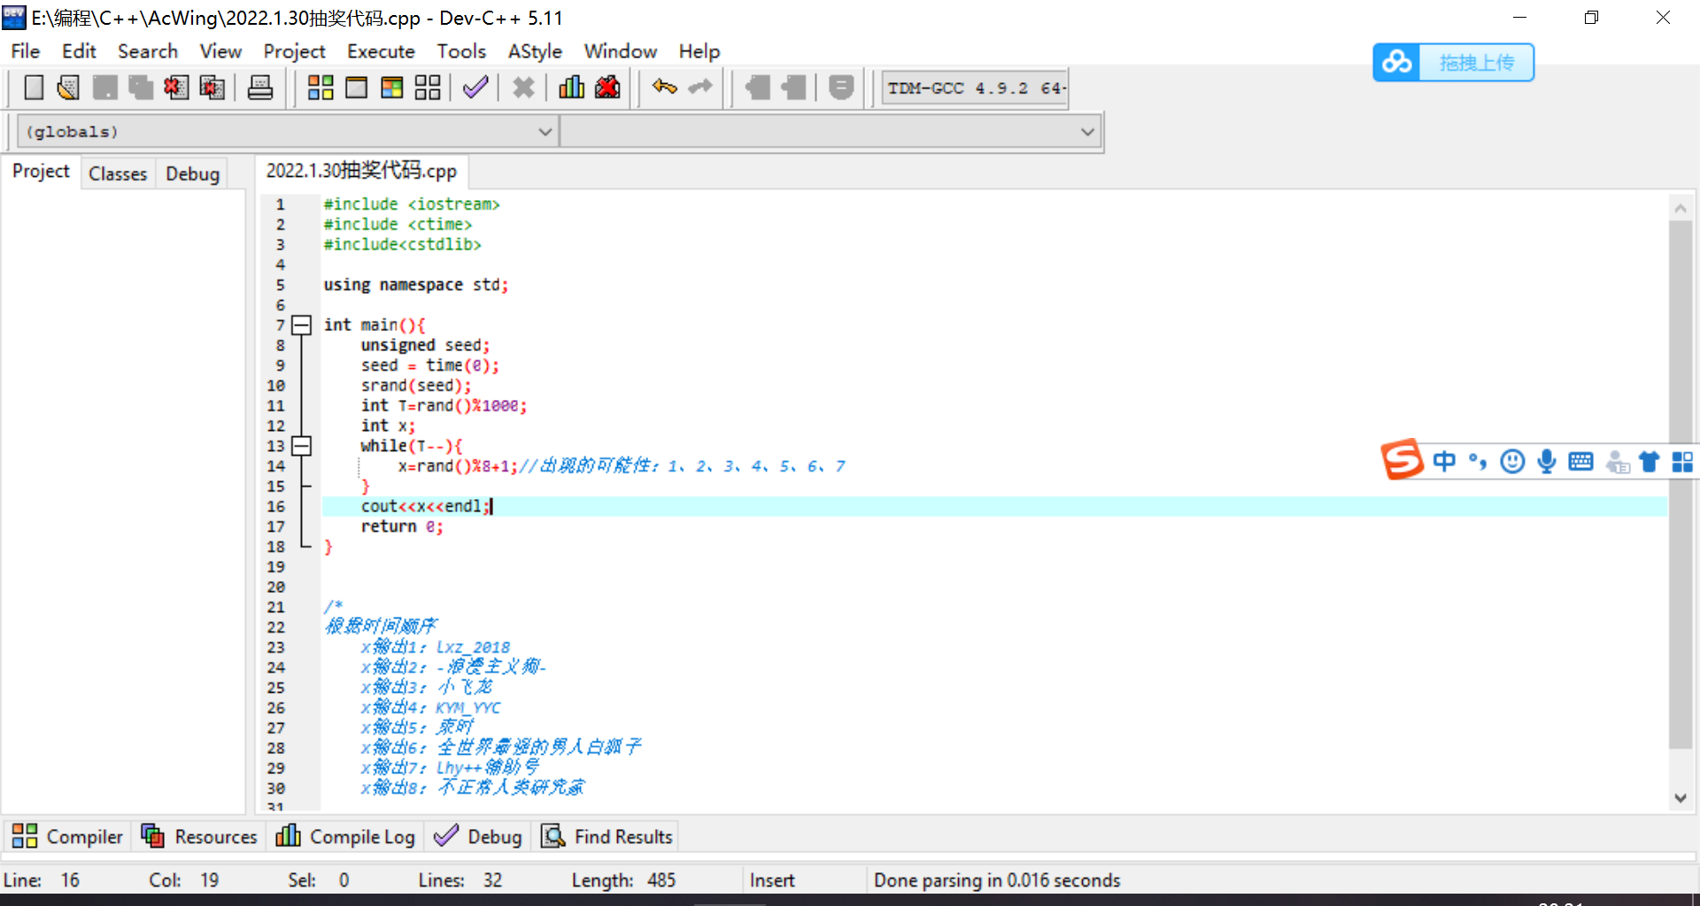Click the Indent toolbar icon
Viewport: 1700px width, 906px height.
[757, 88]
